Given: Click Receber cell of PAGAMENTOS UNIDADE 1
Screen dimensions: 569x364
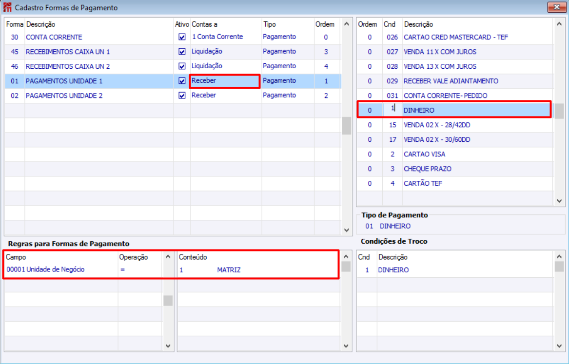Looking at the screenshot, I should click(x=225, y=81).
